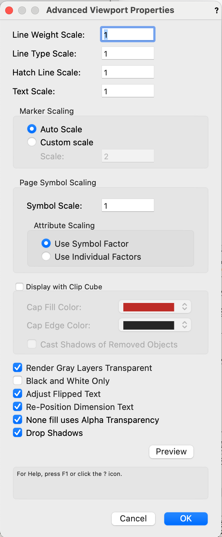
Task: Disable Drop Shadows
Action: point(18,432)
